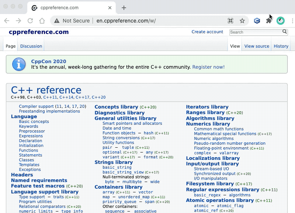
Task: Open the Feature test macros link
Action: [38, 186]
